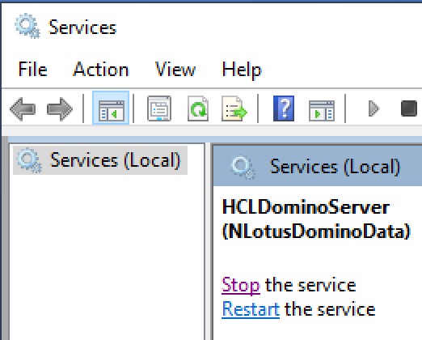Click the Stop Service square button

click(409, 108)
